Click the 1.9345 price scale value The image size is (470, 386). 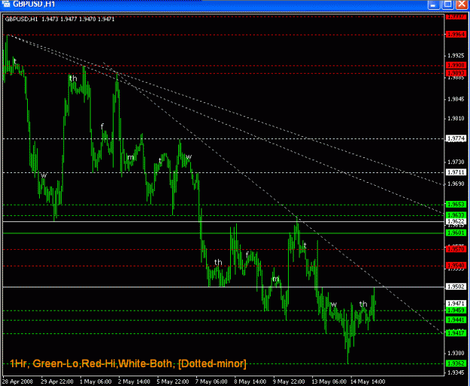click(x=456, y=372)
